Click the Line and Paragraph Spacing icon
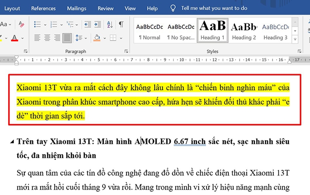Viewport: 310px width, 195px height. (79, 38)
